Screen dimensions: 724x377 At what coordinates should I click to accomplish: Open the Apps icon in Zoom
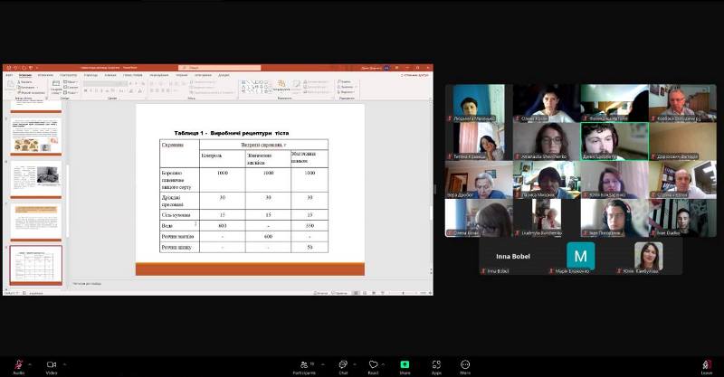(435, 363)
